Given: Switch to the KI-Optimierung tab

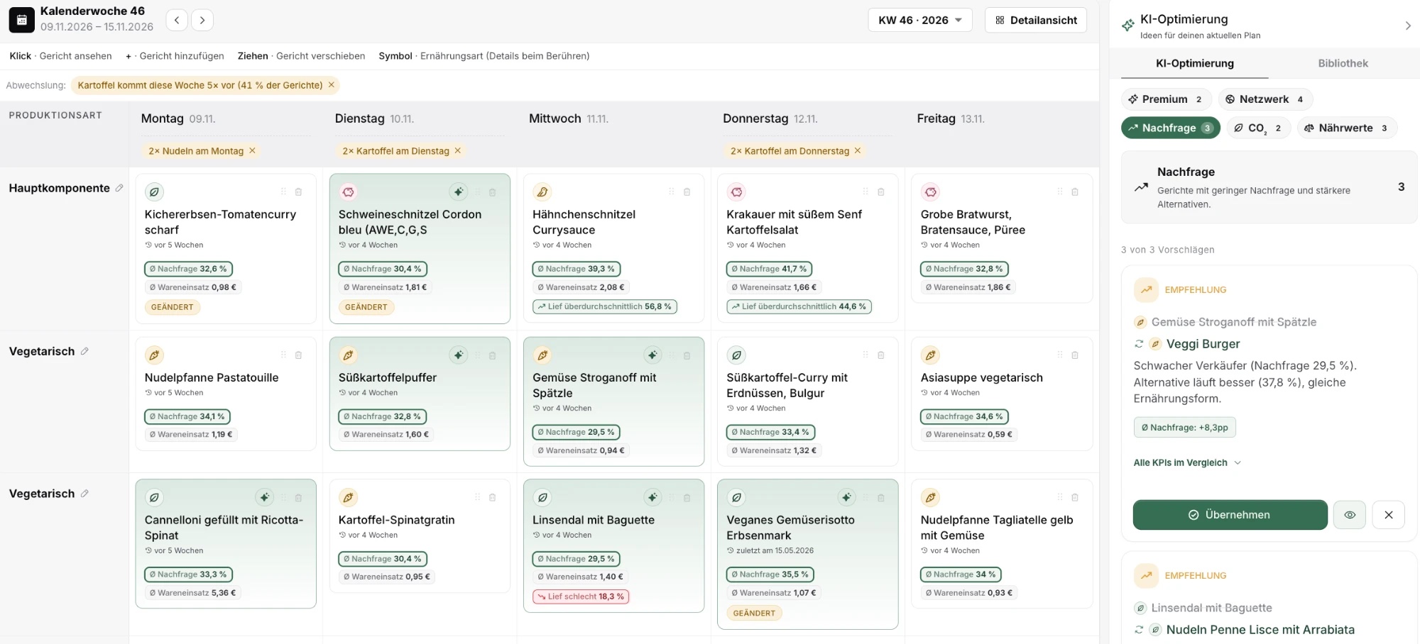Looking at the screenshot, I should (x=1195, y=63).
